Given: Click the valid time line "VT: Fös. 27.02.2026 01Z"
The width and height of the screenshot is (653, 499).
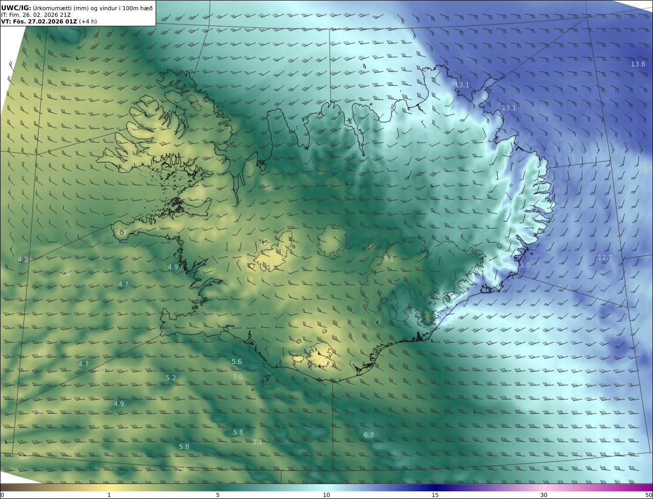Looking at the screenshot, I should (x=39, y=21).
